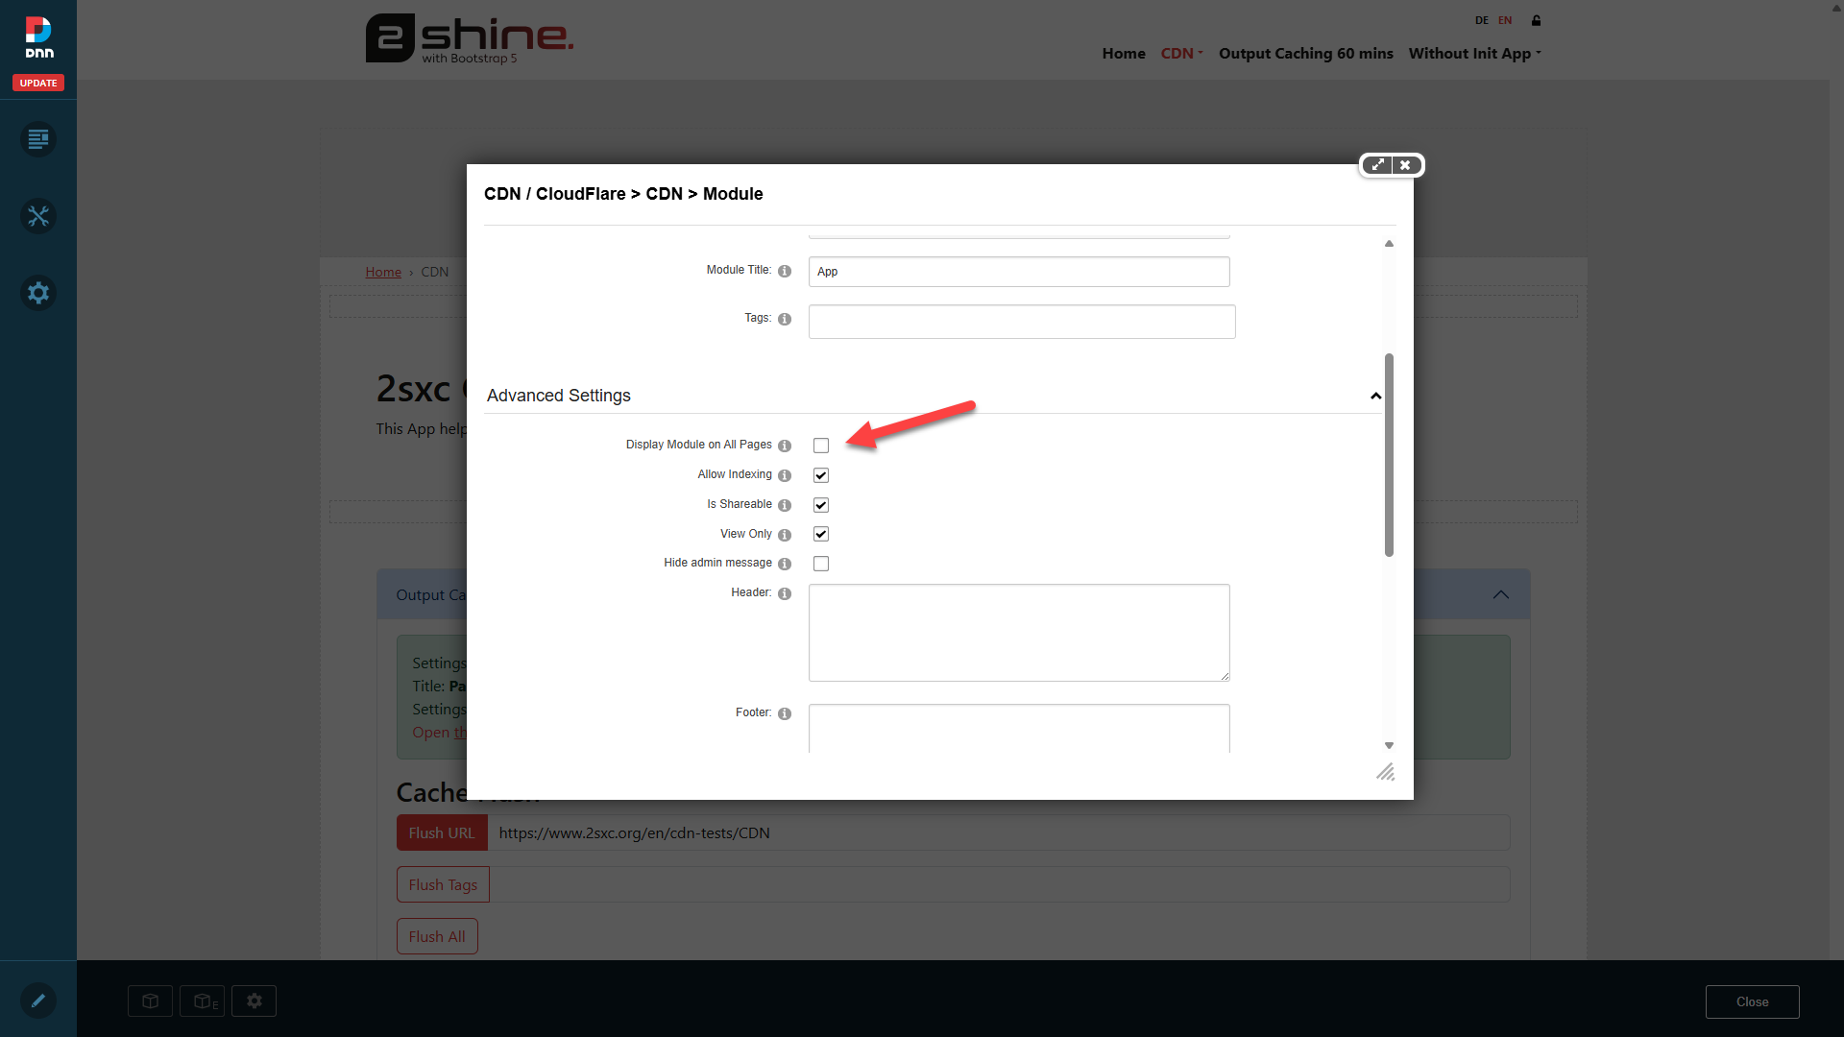Viewport: 1844px width, 1037px height.
Task: Go to the Home navigation menu item
Action: click(1124, 54)
